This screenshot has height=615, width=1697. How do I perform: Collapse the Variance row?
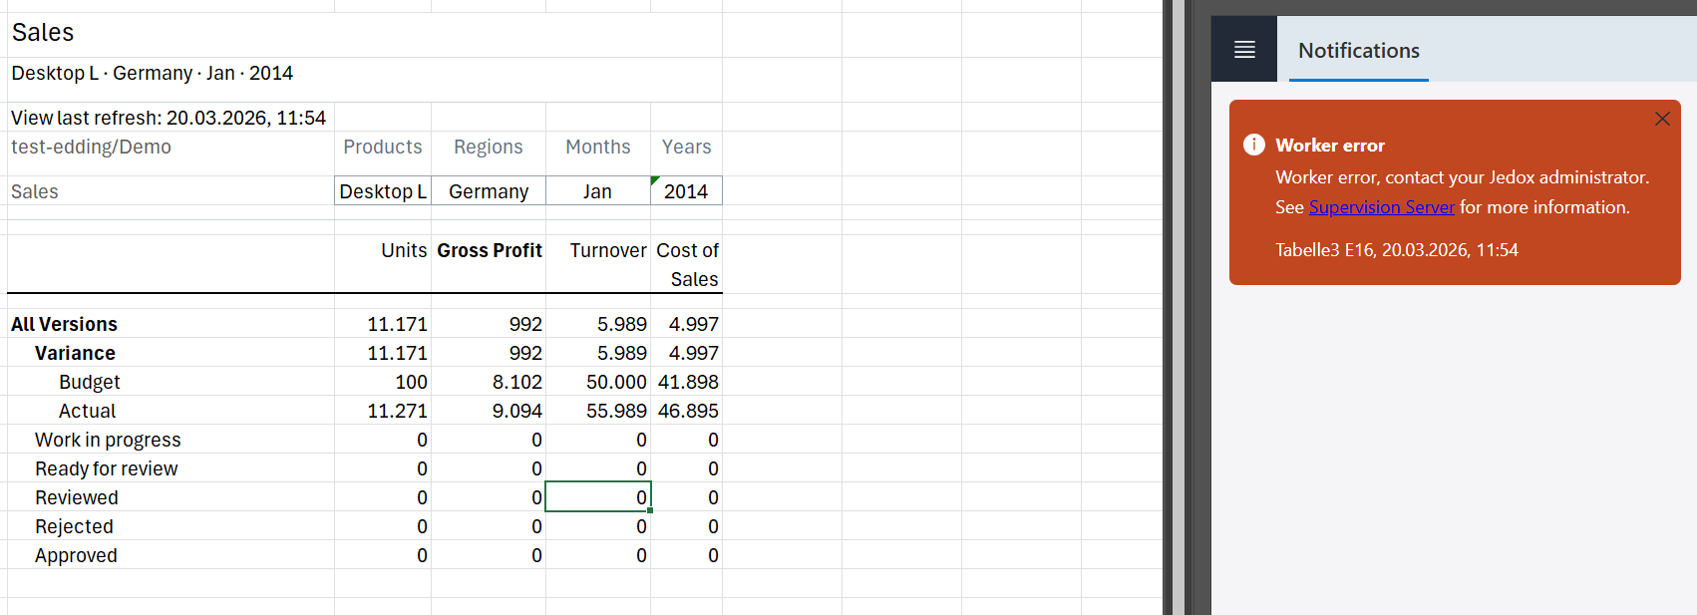click(75, 353)
